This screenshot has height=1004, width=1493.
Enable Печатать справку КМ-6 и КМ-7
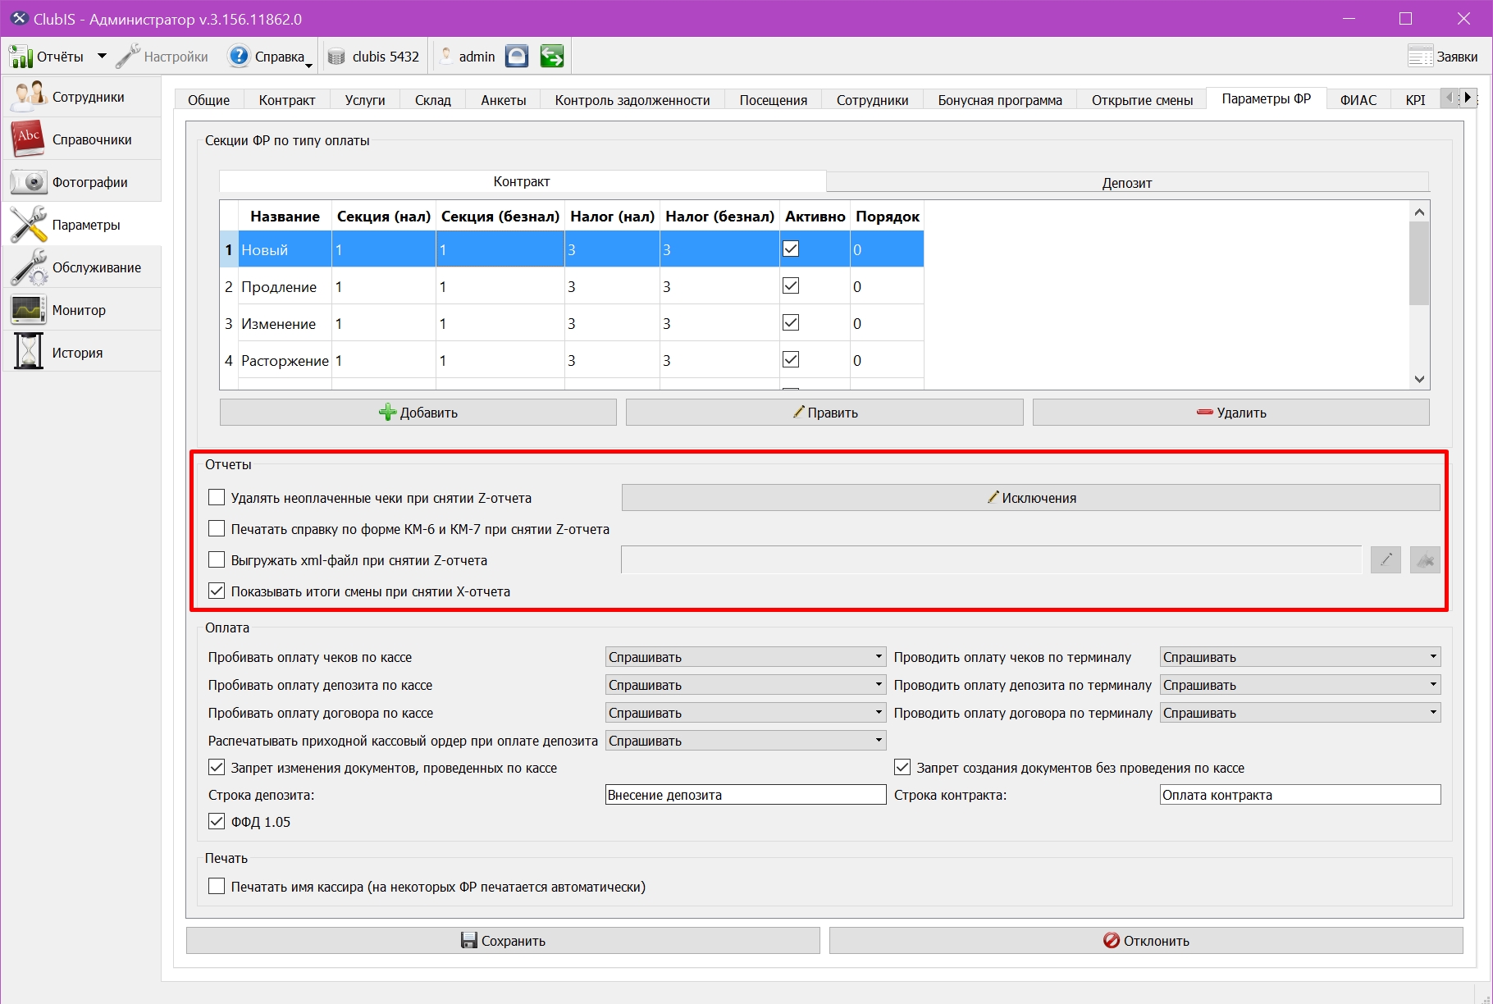pyautogui.click(x=217, y=528)
